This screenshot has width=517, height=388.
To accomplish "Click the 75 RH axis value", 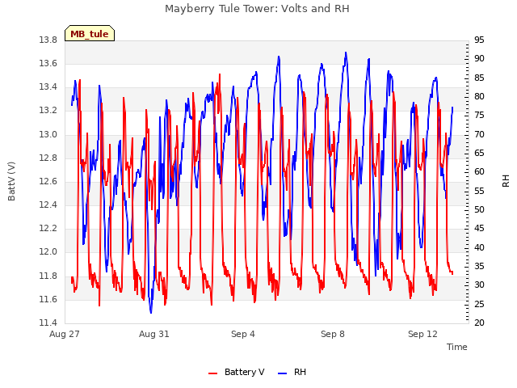I will (x=479, y=116).
